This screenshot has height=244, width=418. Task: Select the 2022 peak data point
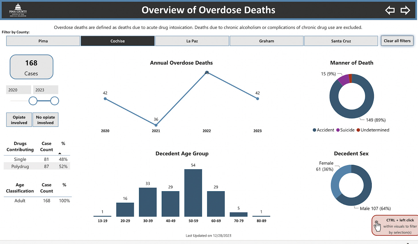[207, 72]
